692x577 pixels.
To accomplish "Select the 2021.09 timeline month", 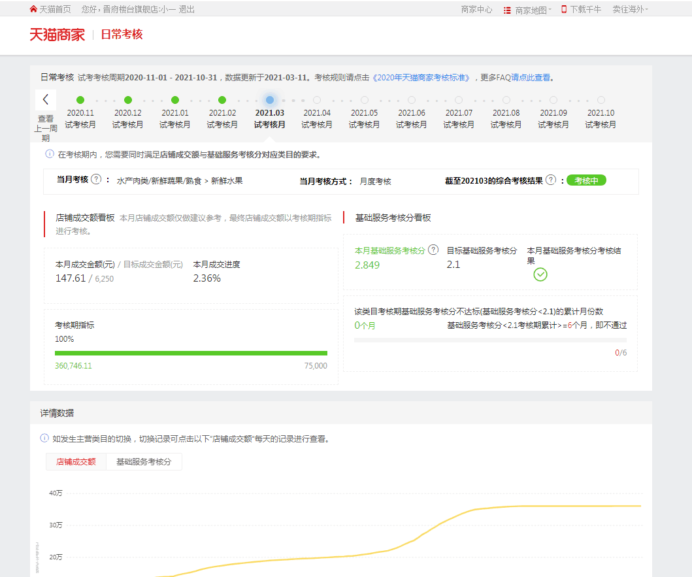I will pyautogui.click(x=553, y=100).
